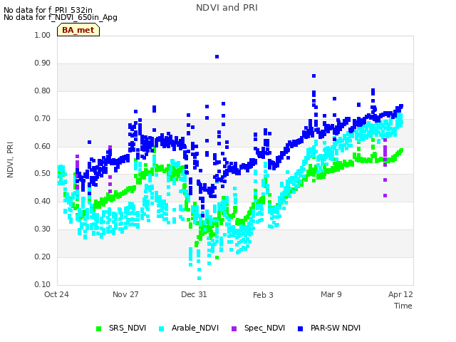Click the chart title NDVI and PRI
This screenshot has height=342, width=456.
pyautogui.click(x=227, y=8)
